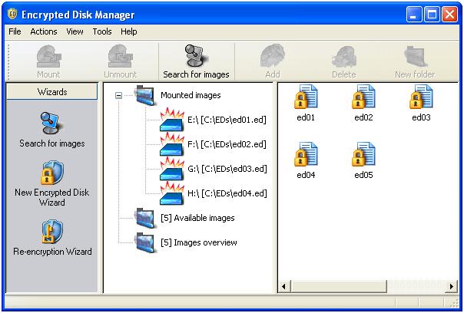Click the ed03 file name label
This screenshot has width=464, height=313.
(x=421, y=117)
